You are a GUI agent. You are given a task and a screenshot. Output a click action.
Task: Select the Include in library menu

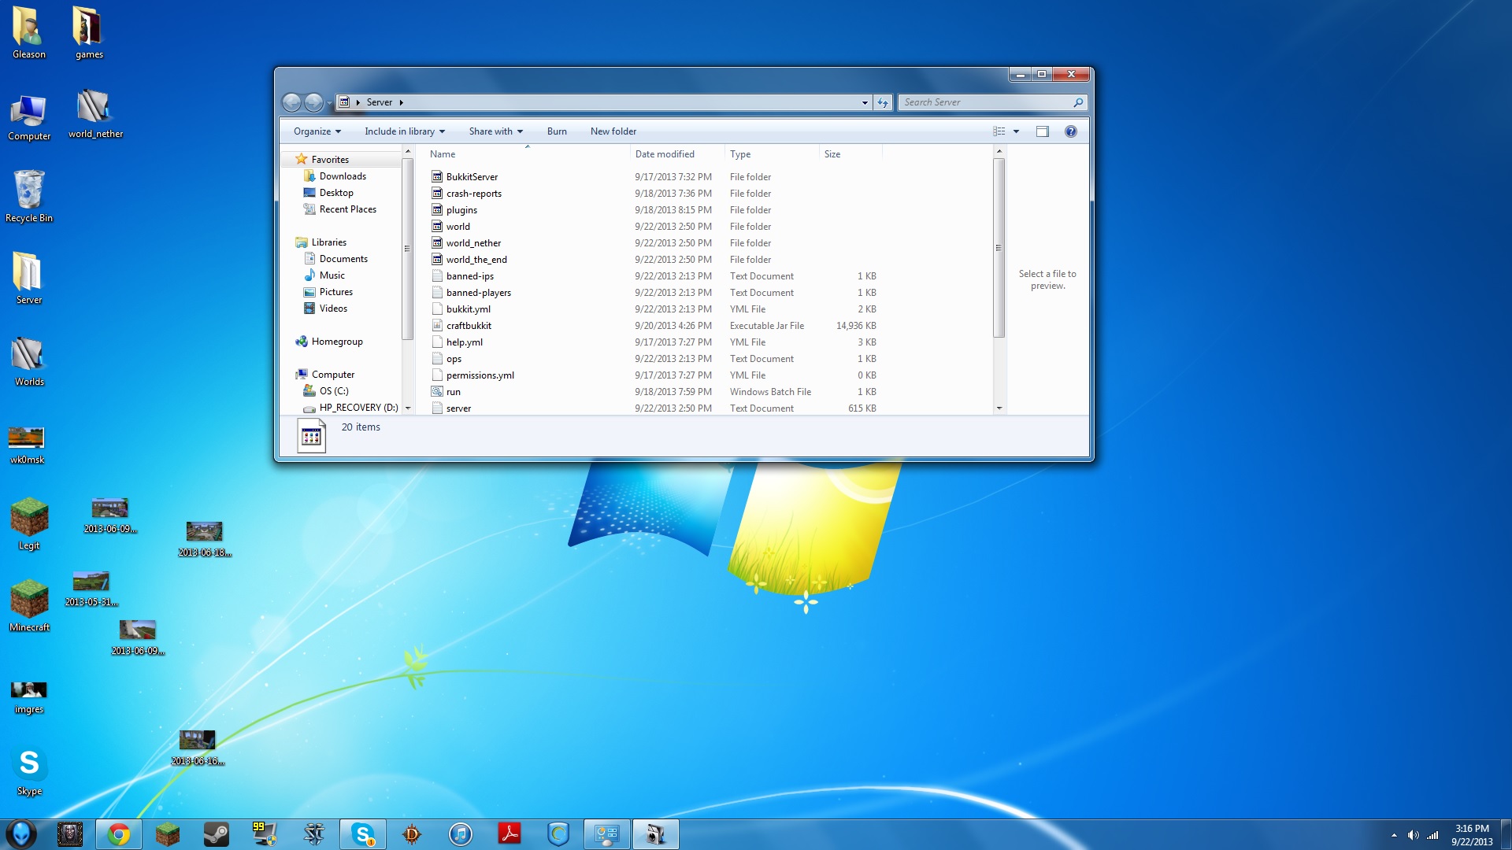tap(404, 131)
